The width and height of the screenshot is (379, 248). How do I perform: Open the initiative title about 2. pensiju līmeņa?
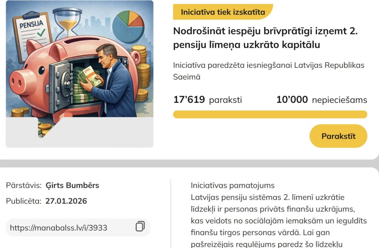[x=265, y=38]
